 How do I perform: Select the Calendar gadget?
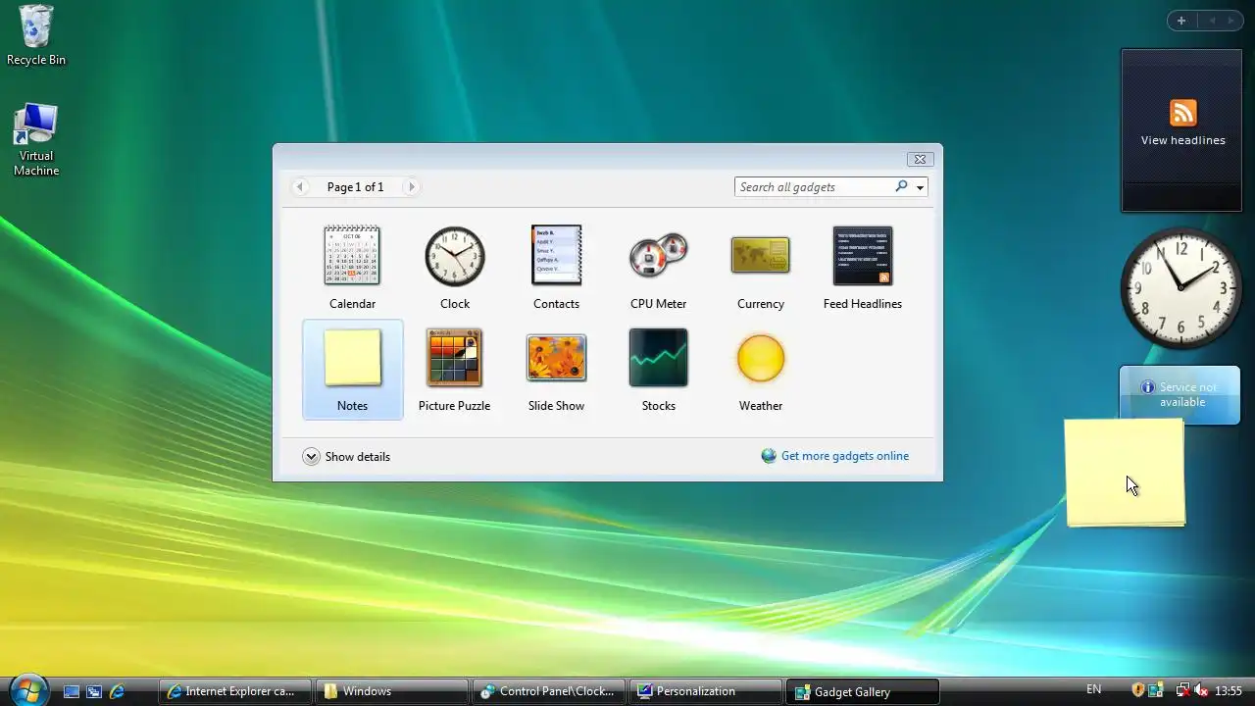pyautogui.click(x=352, y=267)
